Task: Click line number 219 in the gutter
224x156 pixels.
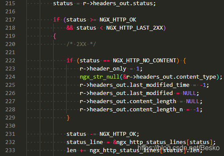Action: [x=10, y=36]
